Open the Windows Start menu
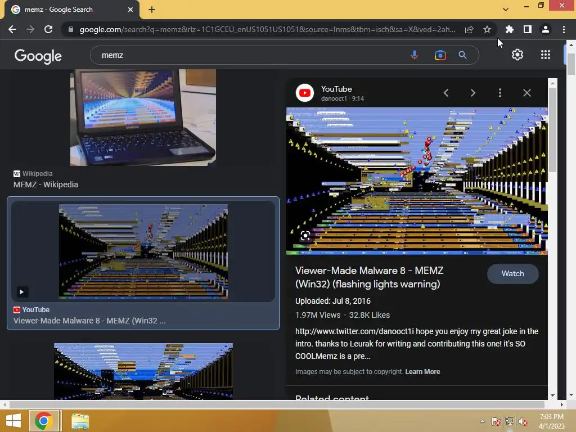Viewport: 576px width, 432px height. pos(13,421)
